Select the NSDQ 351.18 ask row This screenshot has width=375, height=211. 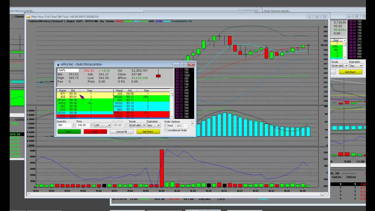click(x=142, y=103)
